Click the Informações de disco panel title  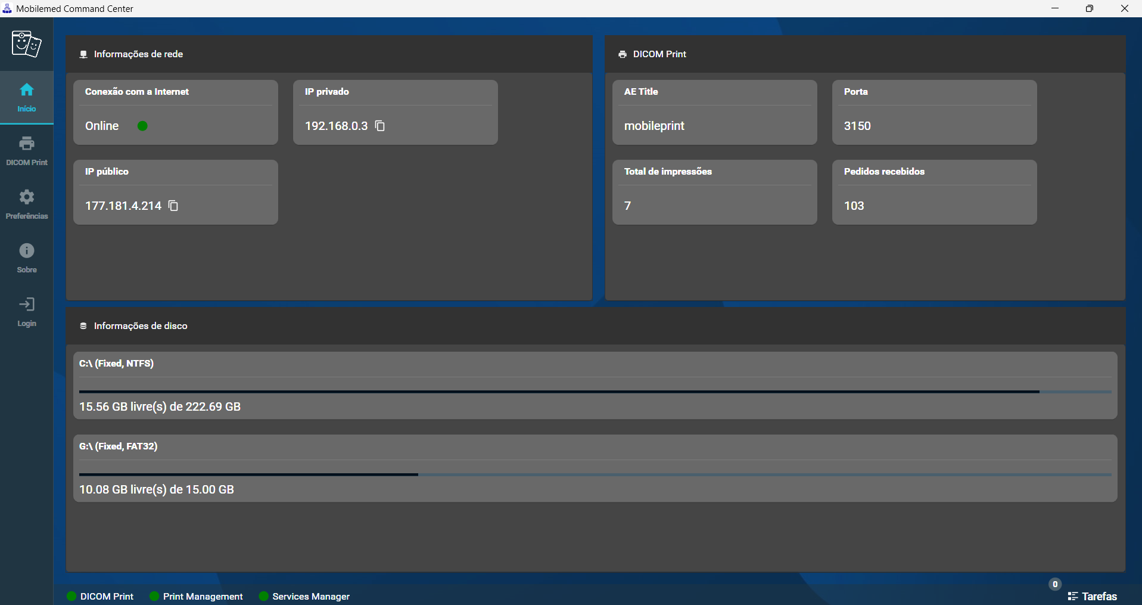[141, 326]
